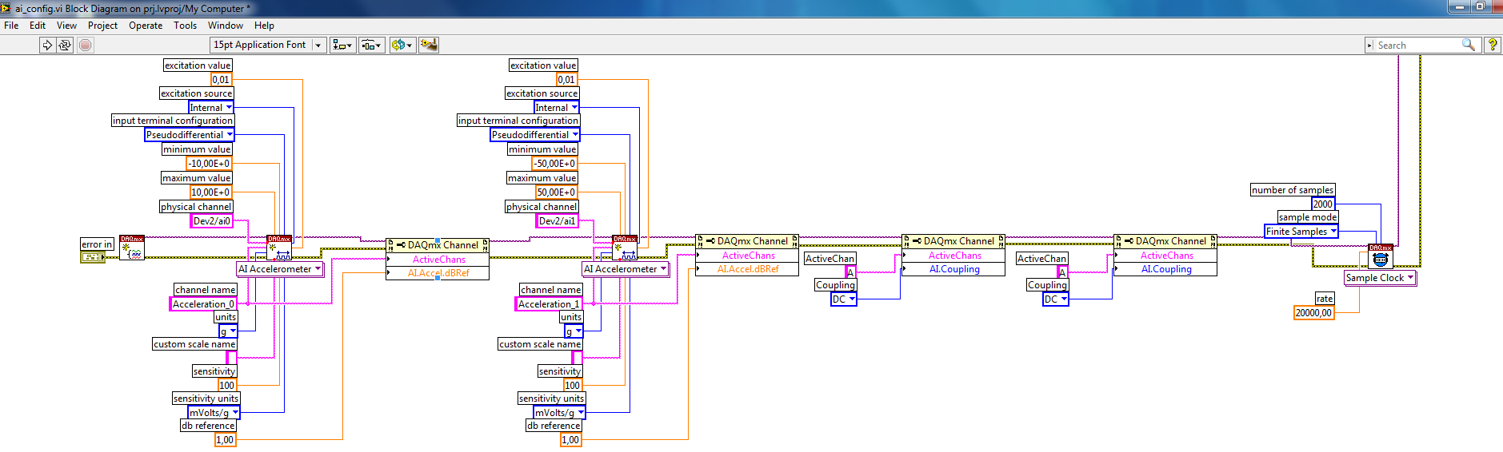Select the Dev2/ai0 physical channel constant
Screen dimensions: 1503x452
[212, 221]
